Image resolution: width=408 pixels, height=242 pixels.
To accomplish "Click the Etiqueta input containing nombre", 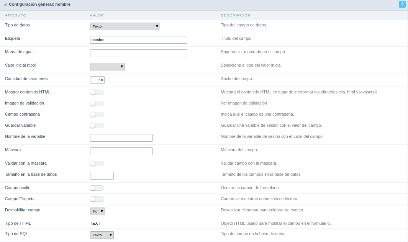I will (x=138, y=40).
